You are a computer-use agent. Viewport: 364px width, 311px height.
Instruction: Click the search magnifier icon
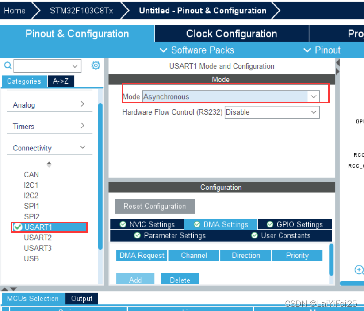[8, 66]
